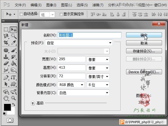Viewport: 168px width, 126px height.
Task: Select the History Brush tool
Action: (13, 56)
